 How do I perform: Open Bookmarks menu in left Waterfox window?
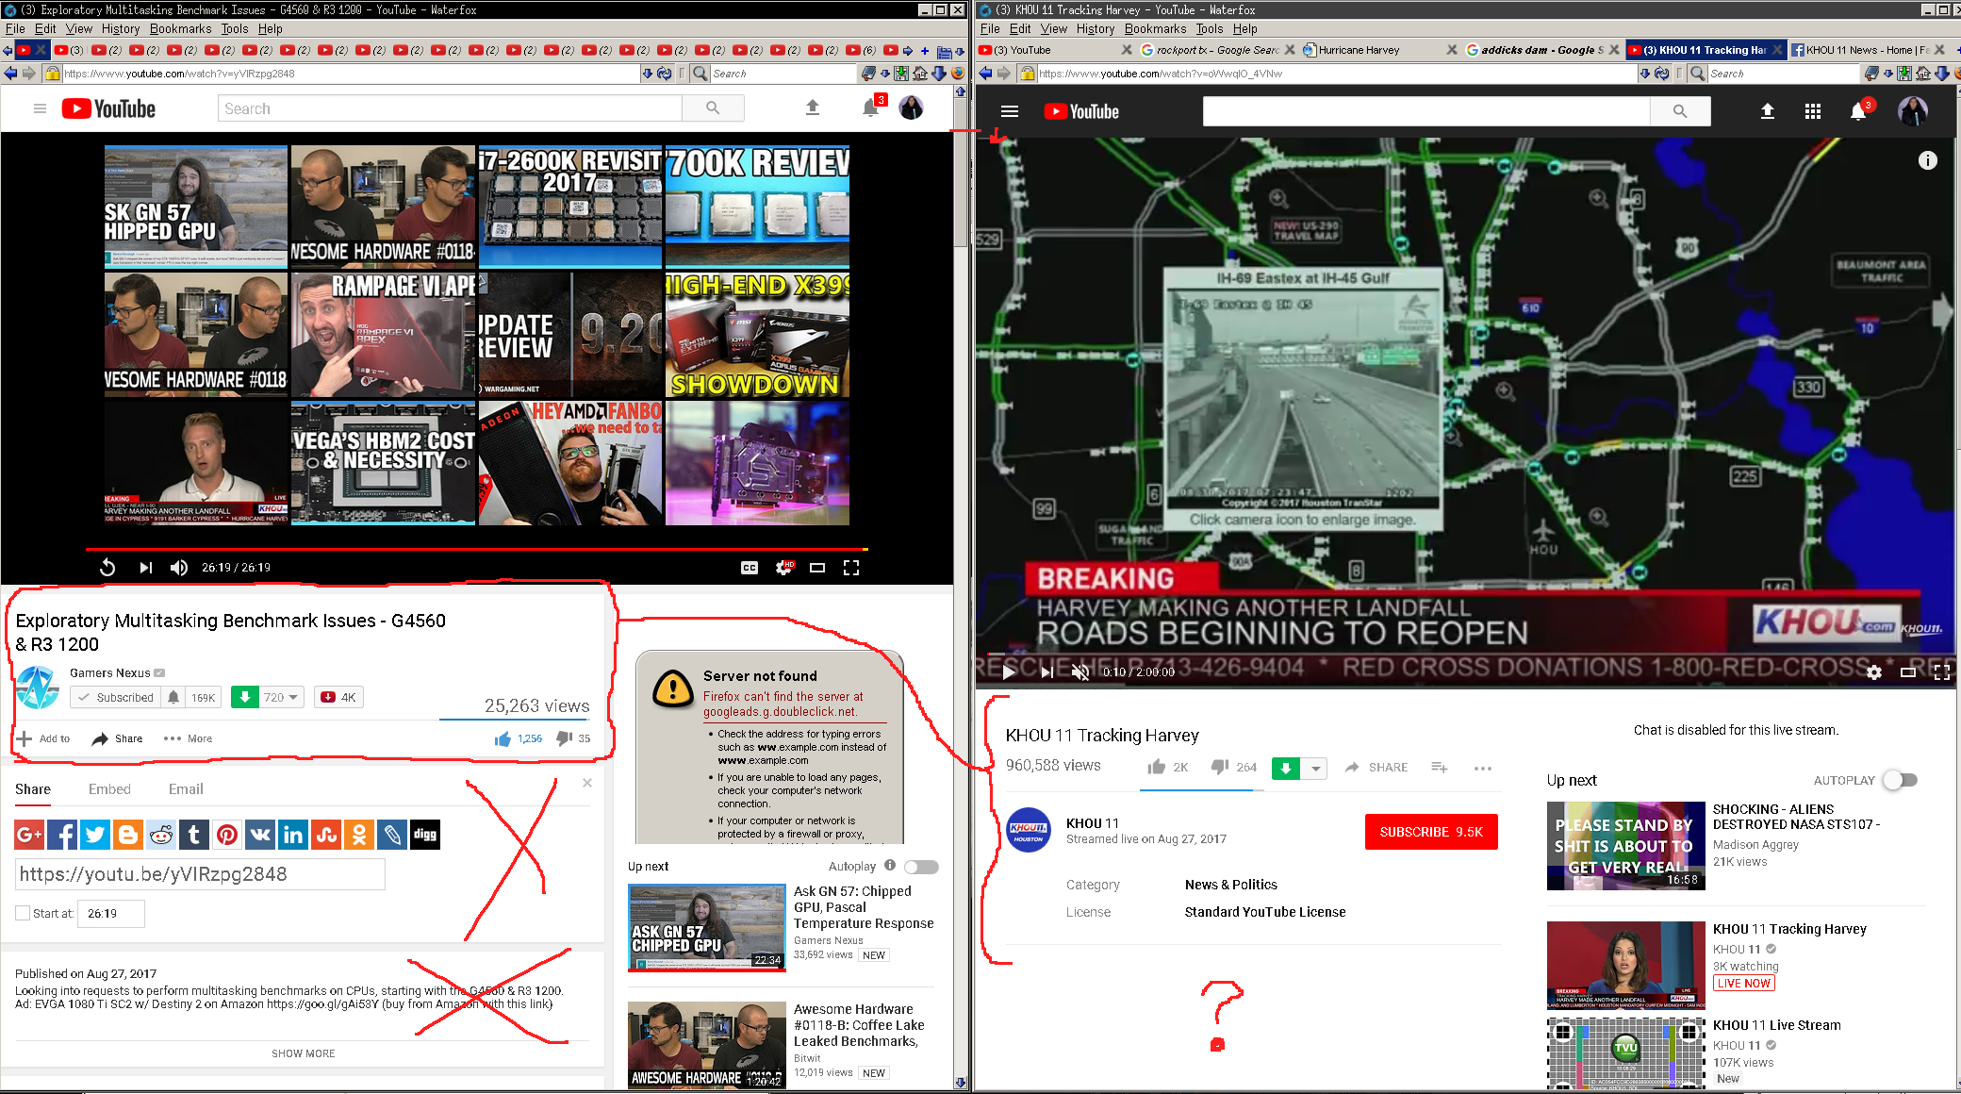180,28
